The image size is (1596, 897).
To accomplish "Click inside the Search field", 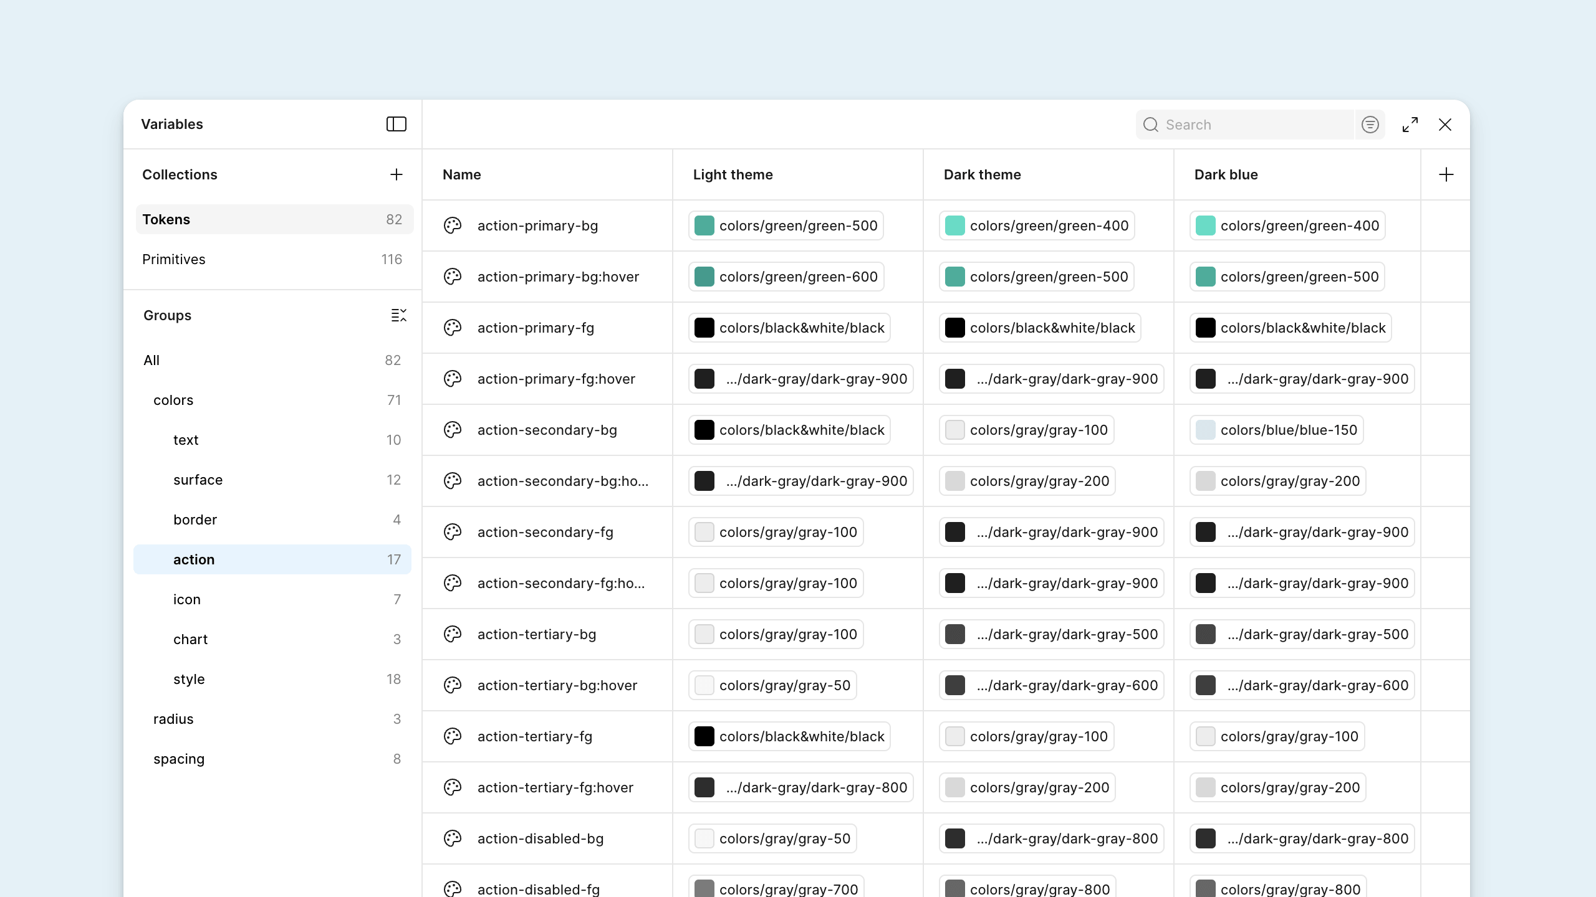I will tap(1247, 125).
